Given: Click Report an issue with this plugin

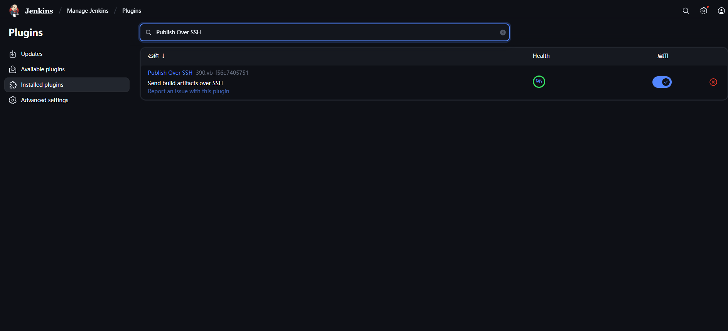Looking at the screenshot, I should (x=188, y=91).
